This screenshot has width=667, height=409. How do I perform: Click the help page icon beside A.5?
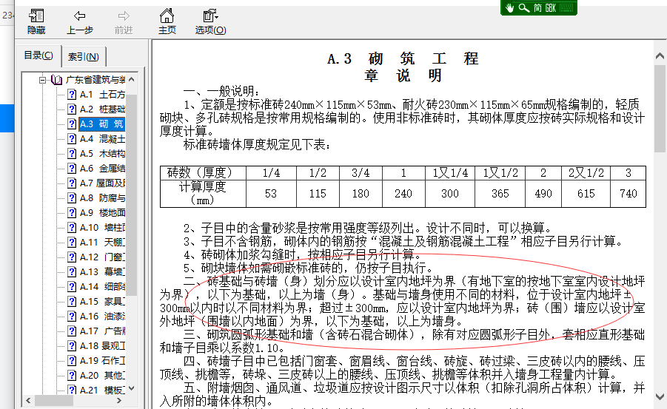(72, 154)
